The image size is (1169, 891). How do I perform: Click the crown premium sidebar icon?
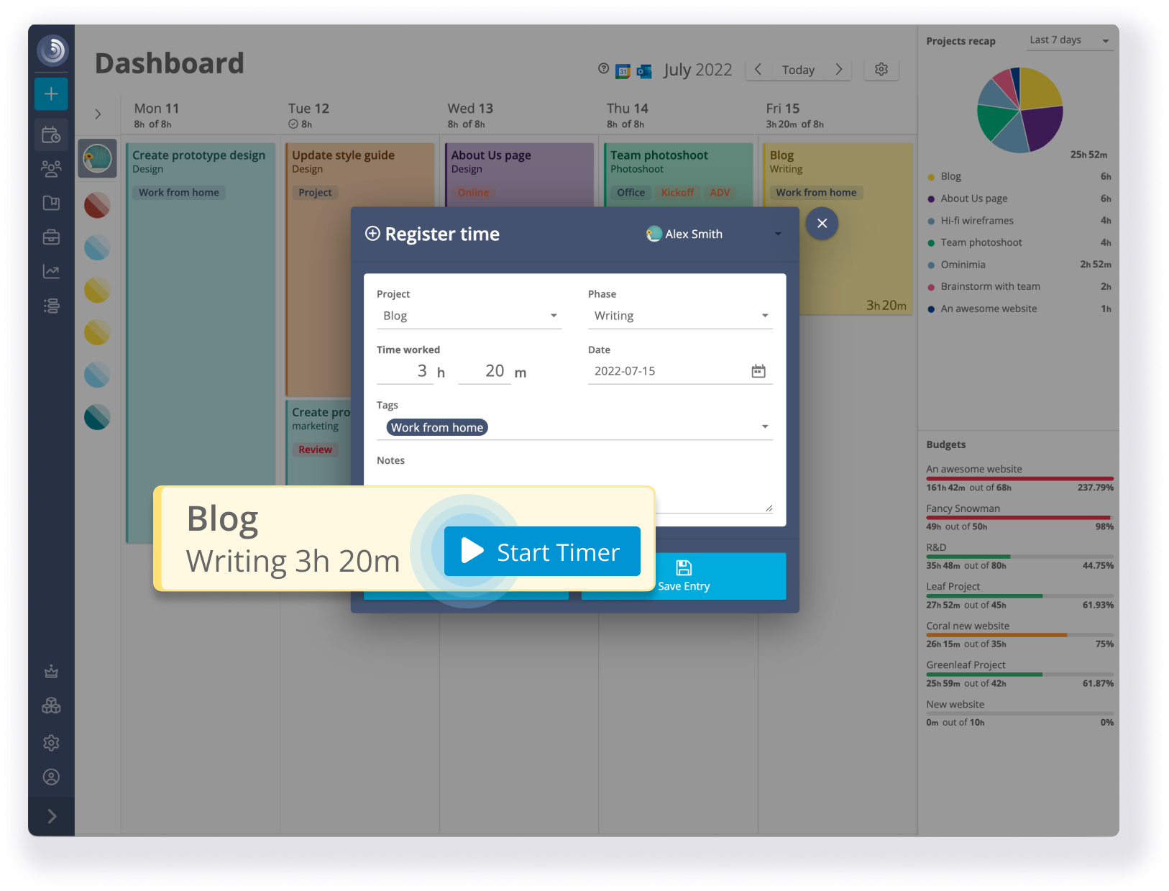pyautogui.click(x=51, y=672)
